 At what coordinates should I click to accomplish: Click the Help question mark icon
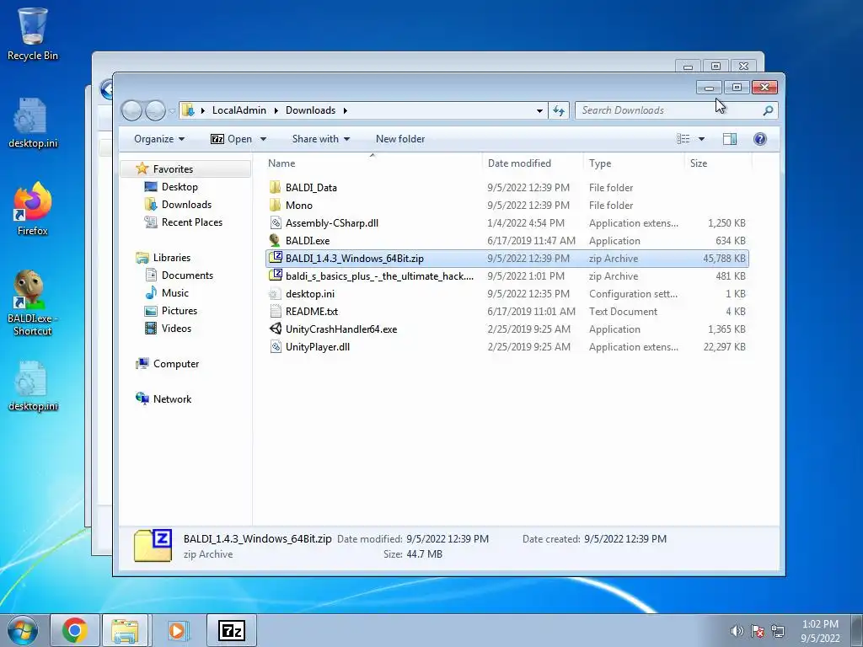pyautogui.click(x=760, y=139)
